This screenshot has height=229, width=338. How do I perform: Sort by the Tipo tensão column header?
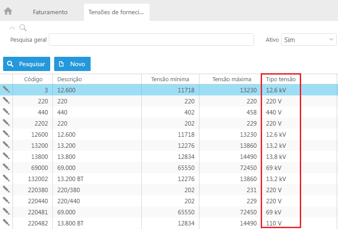tap(280, 79)
